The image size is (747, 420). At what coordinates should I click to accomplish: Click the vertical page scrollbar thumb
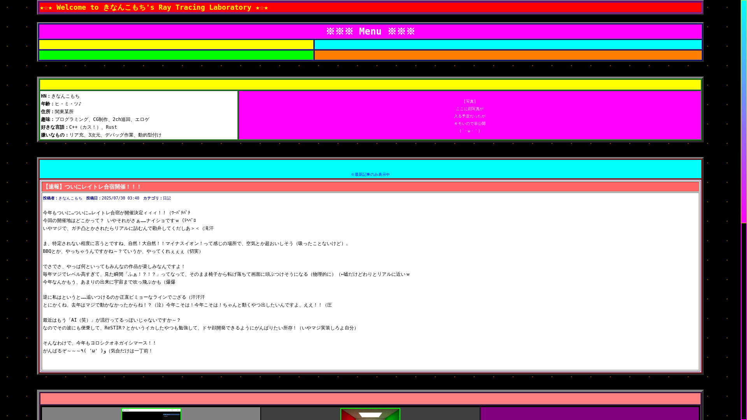coord(744,112)
